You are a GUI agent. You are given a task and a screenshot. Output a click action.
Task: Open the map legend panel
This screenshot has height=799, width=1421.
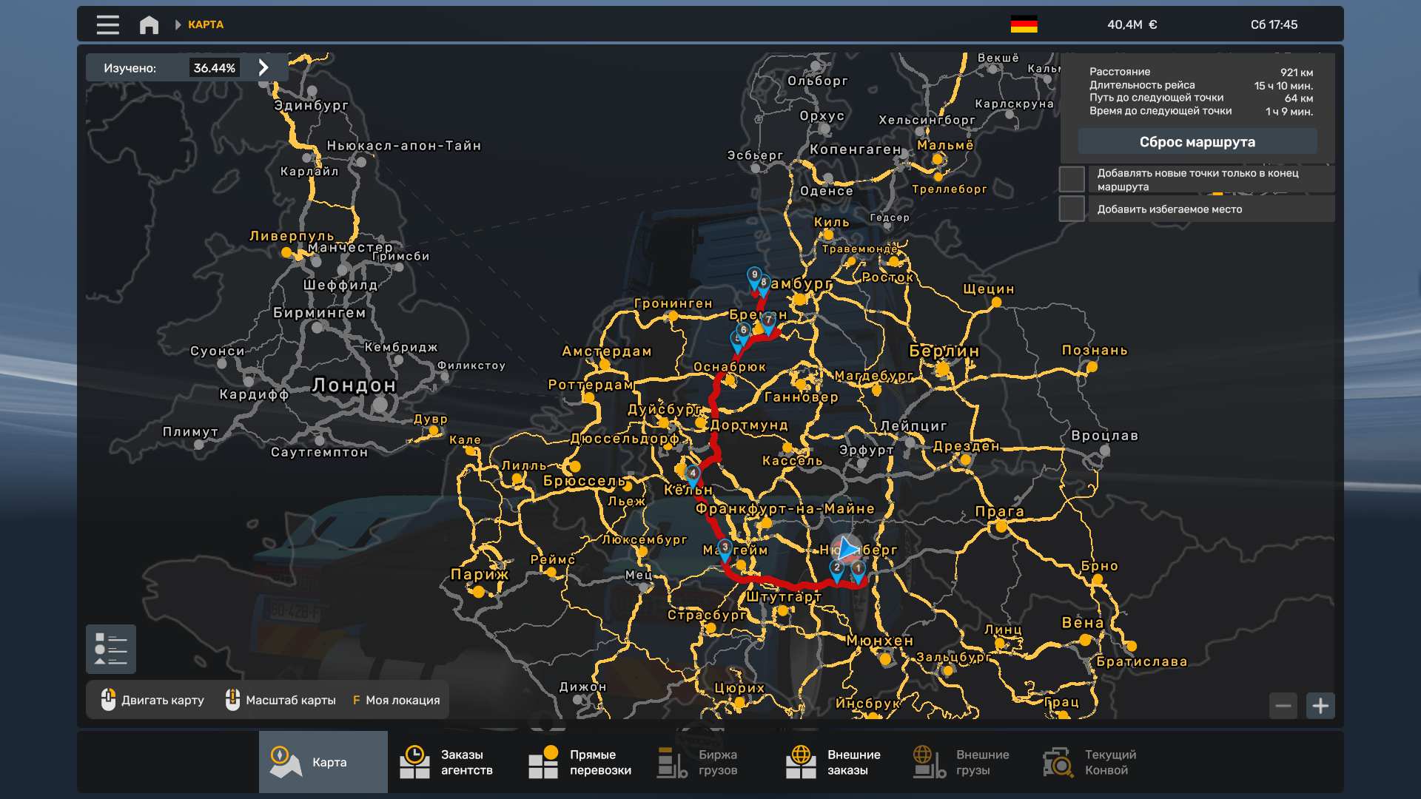click(x=111, y=649)
